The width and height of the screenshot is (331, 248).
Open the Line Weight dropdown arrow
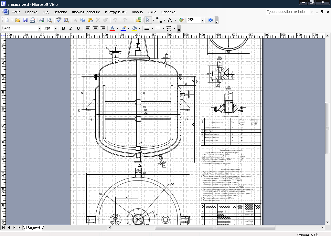pyautogui.click(x=152, y=28)
